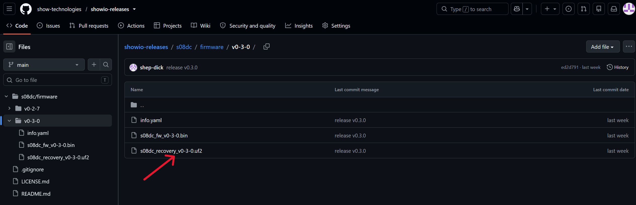
Task: Switch to the Code tab
Action: 17,26
